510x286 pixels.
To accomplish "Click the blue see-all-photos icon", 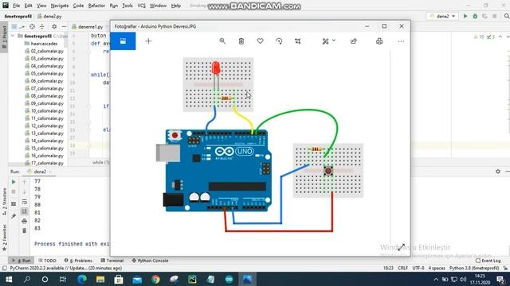I will pyautogui.click(x=123, y=41).
